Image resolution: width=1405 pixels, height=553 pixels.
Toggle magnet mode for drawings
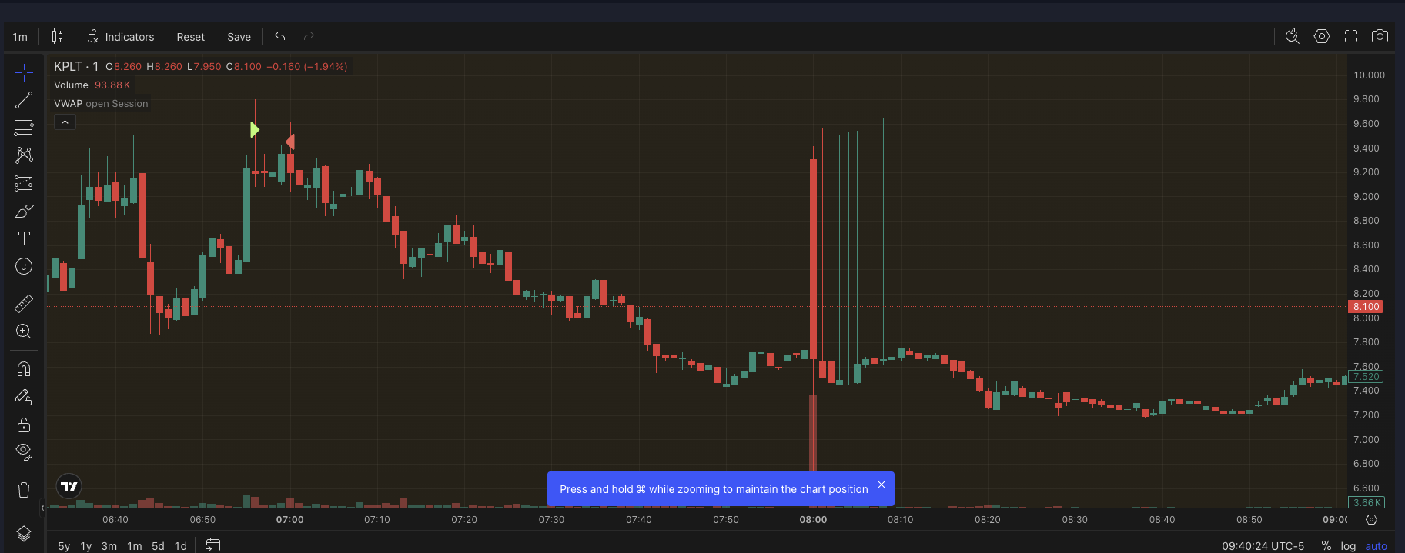(x=24, y=369)
